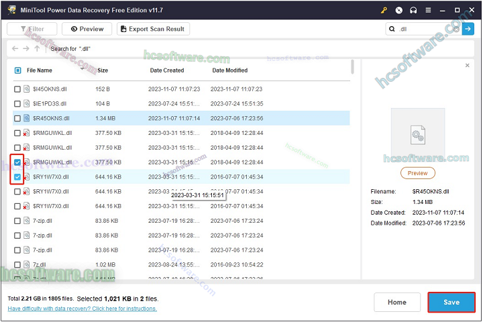The width and height of the screenshot is (483, 322).
Task: Go forward with the right arrow
Action: [x=26, y=49]
